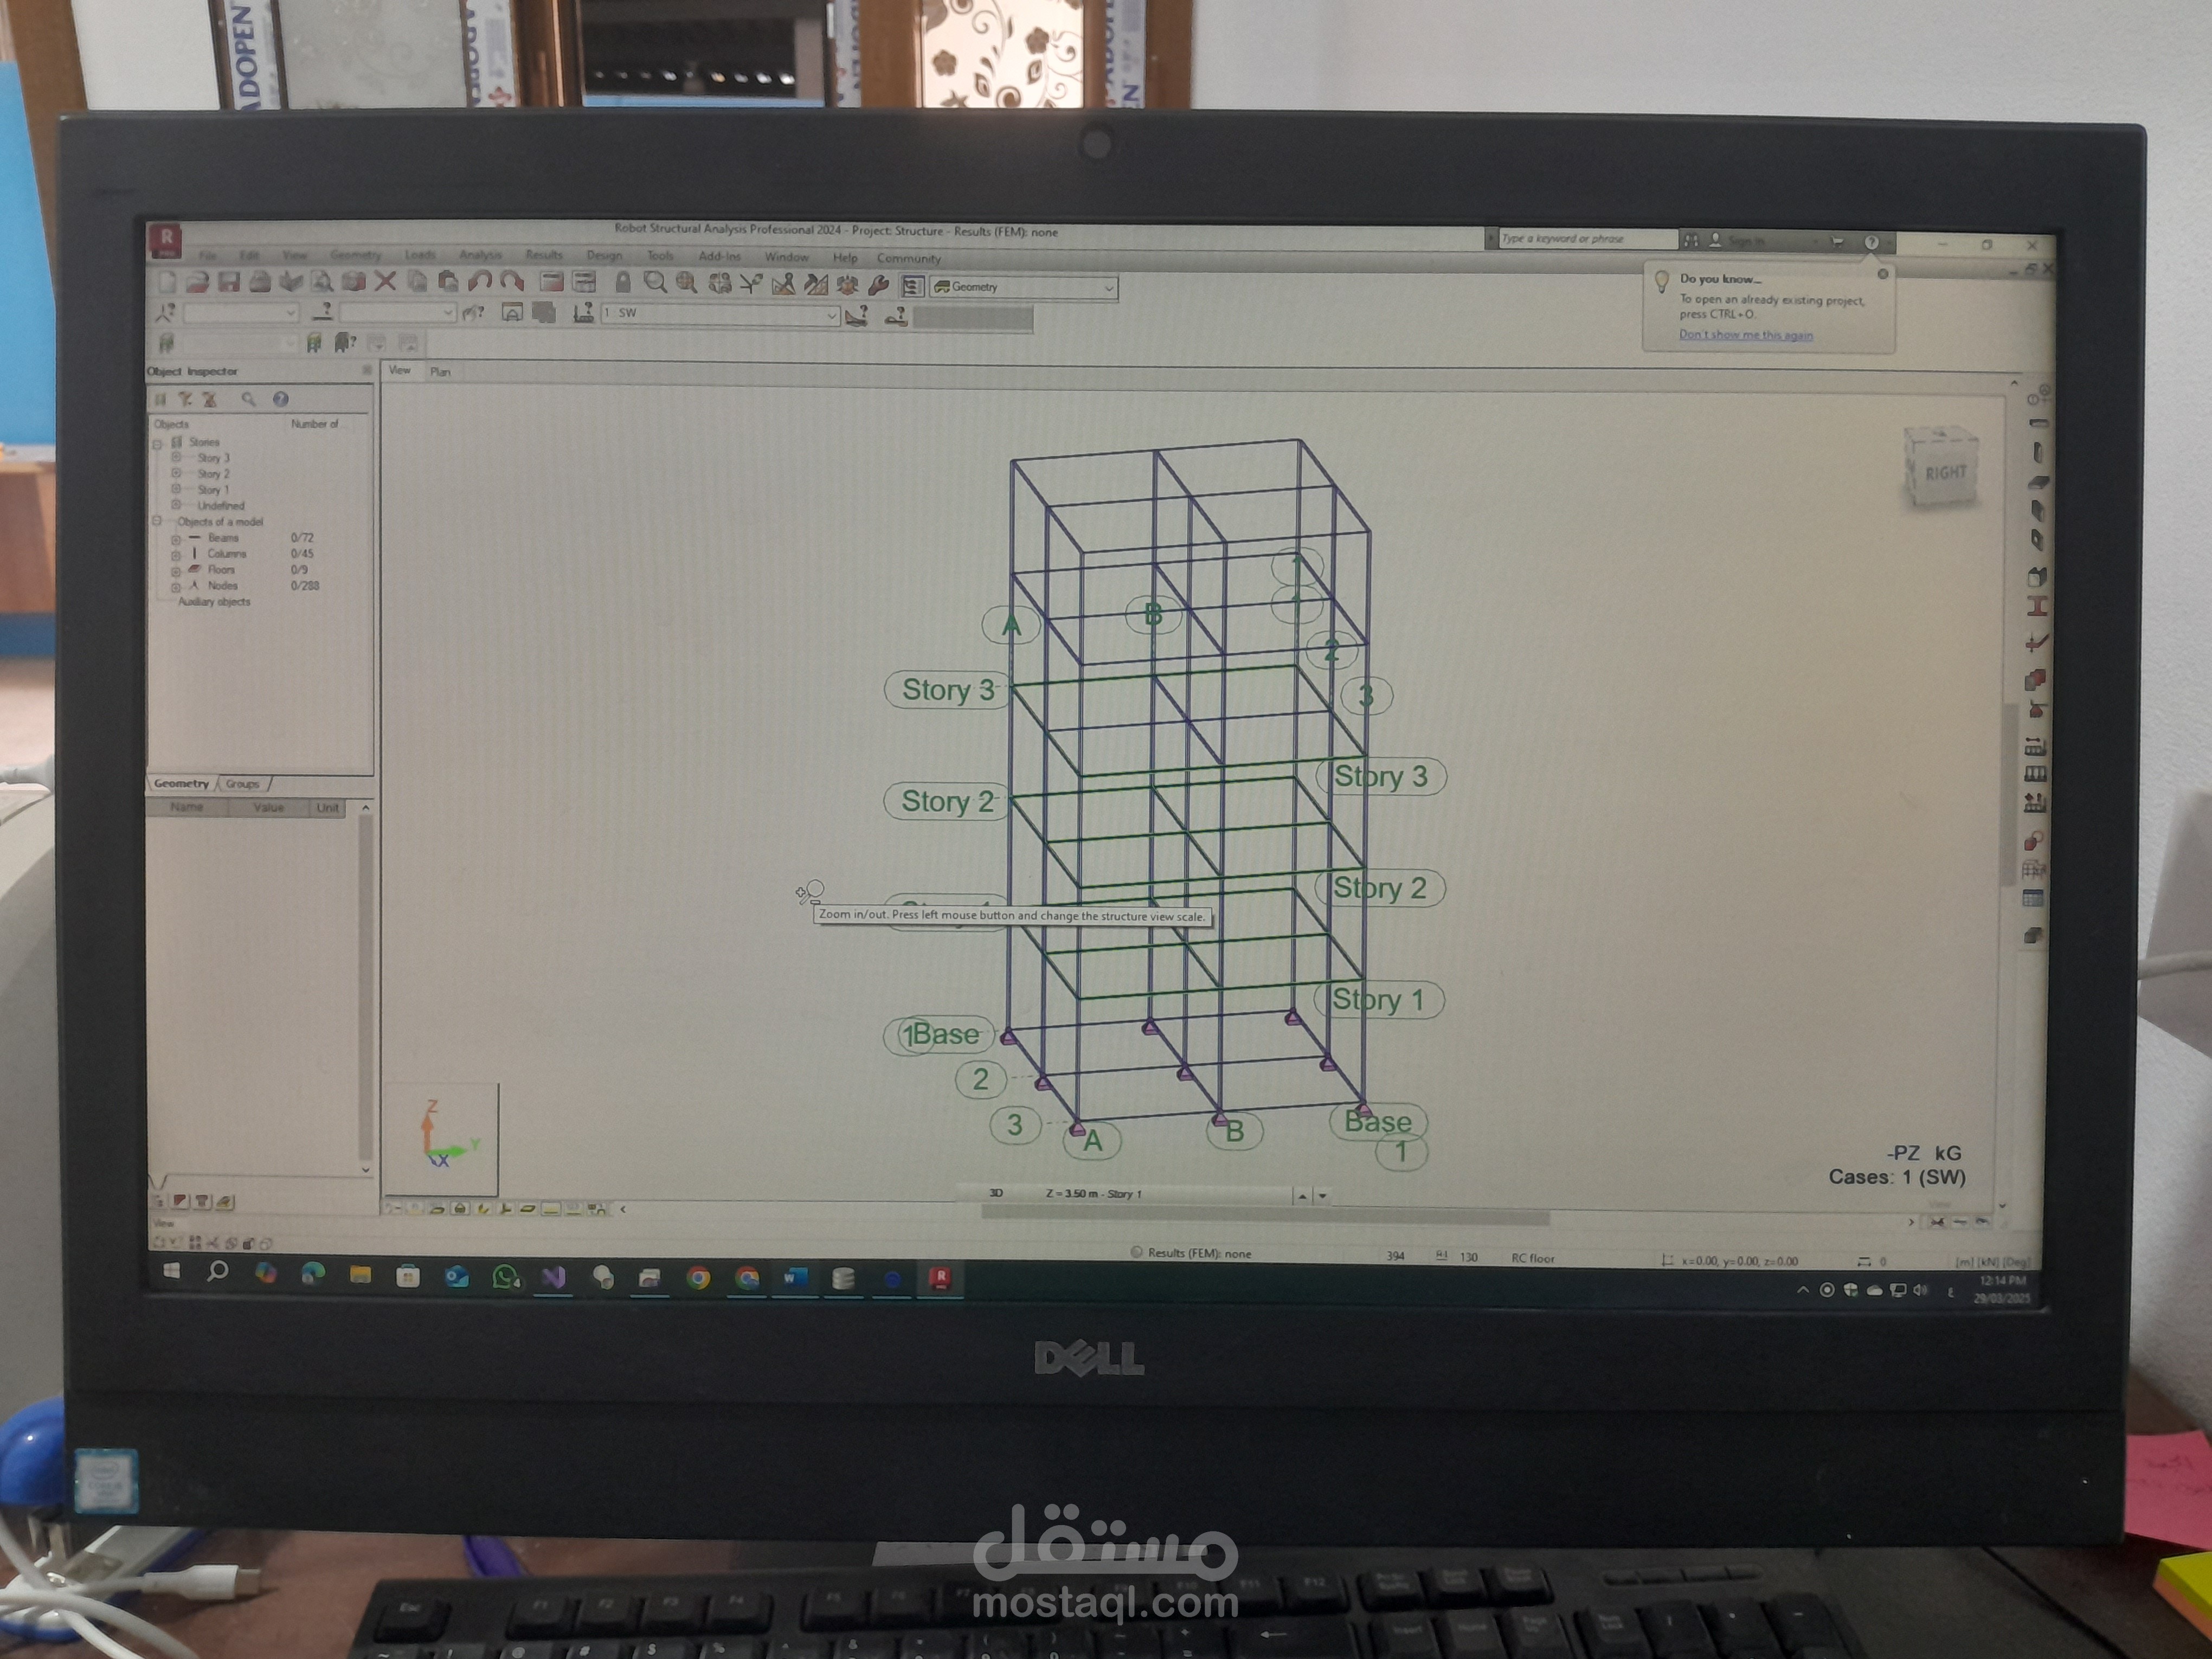
Task: Expand Story 2 in the Object Inspector
Action: click(176, 474)
